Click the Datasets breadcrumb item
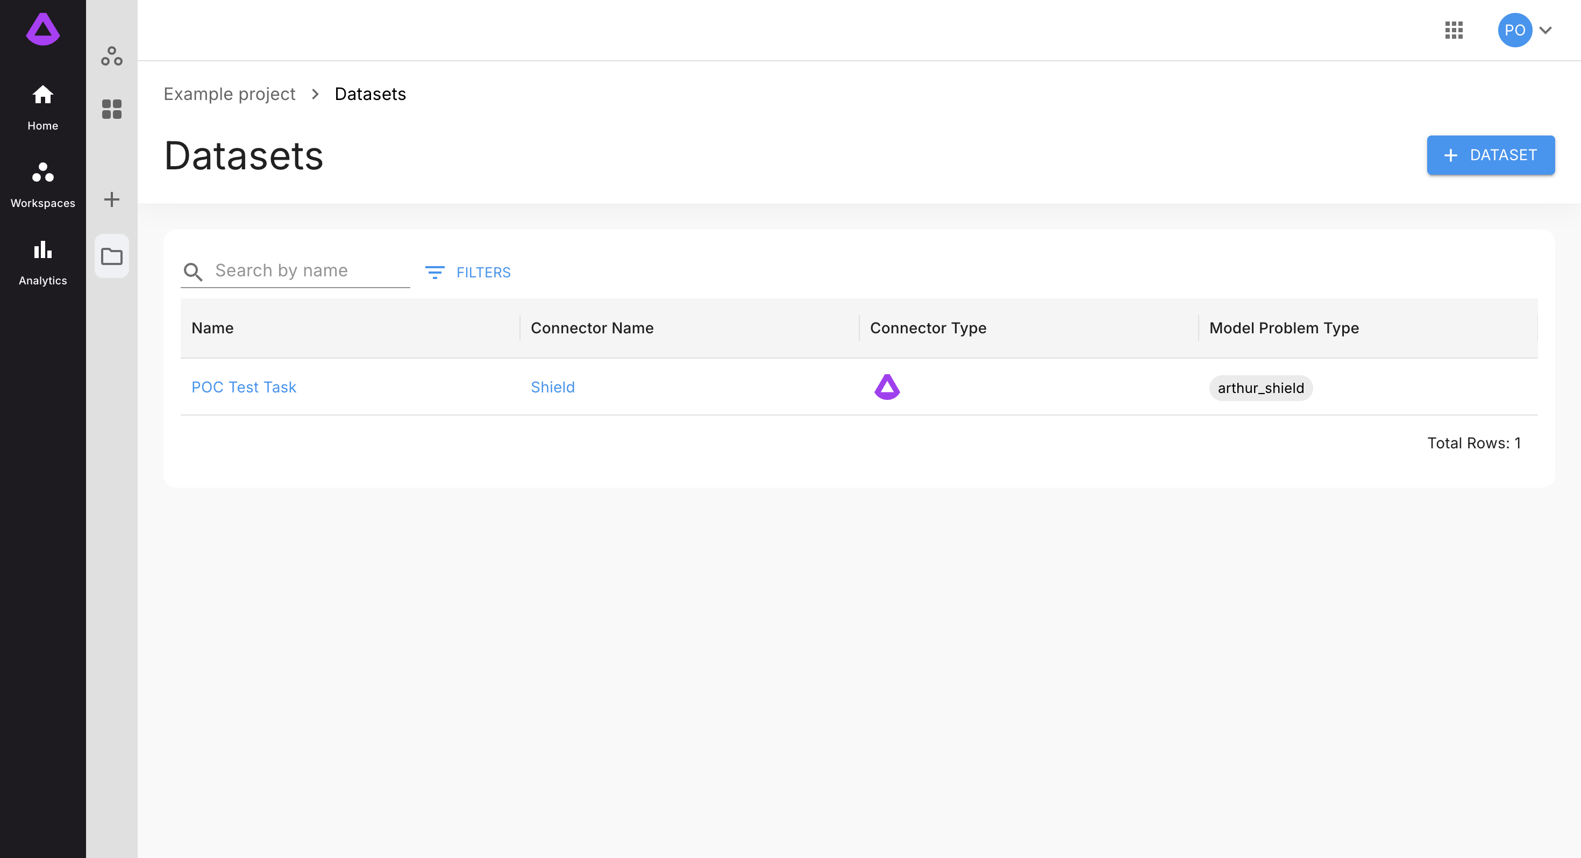 [370, 94]
